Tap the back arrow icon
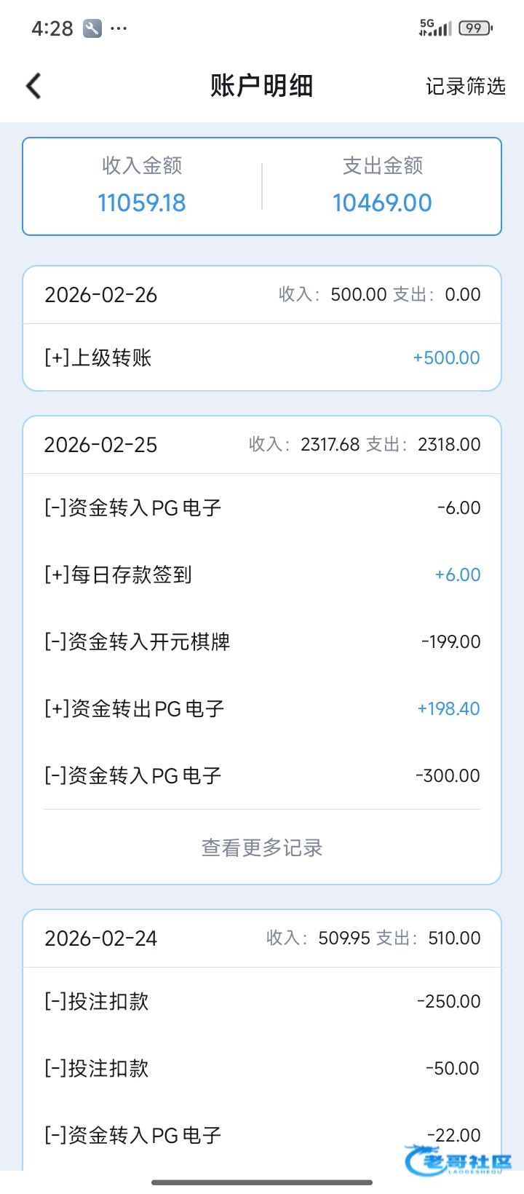Image resolution: width=524 pixels, height=1194 pixels. (x=33, y=86)
